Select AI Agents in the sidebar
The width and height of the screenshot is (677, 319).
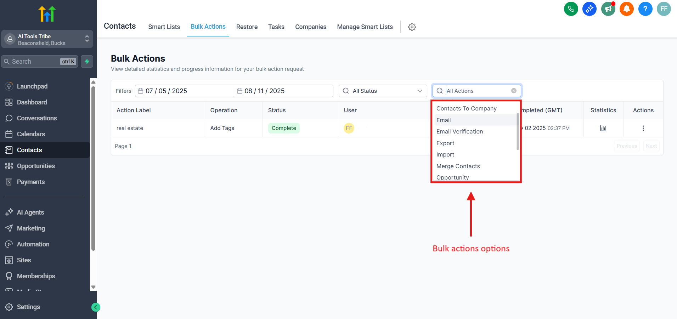pyautogui.click(x=30, y=212)
